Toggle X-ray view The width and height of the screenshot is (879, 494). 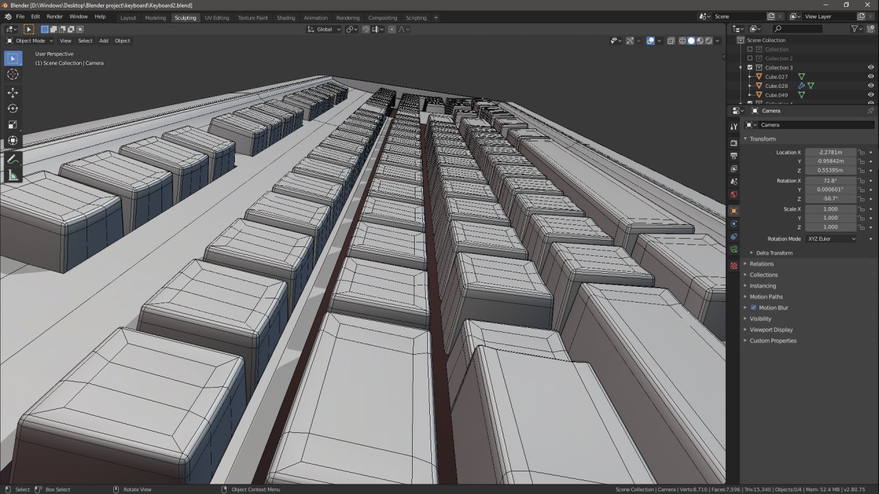[671, 40]
